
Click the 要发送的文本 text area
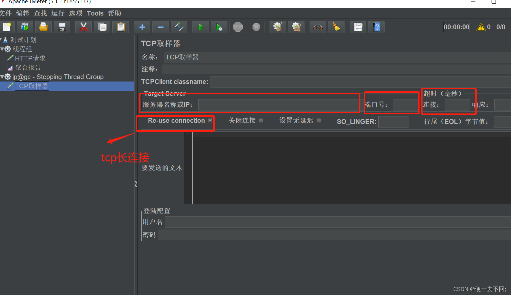(x=352, y=168)
